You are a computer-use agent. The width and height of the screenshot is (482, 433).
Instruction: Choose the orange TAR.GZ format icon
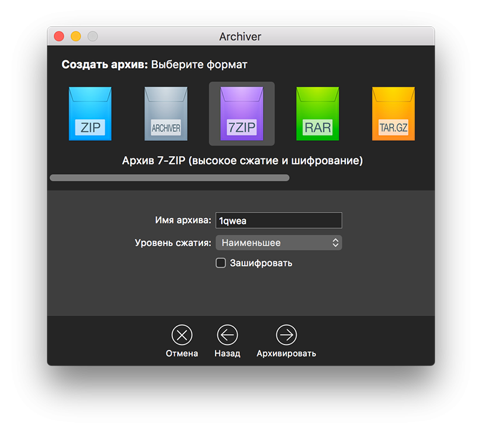(x=393, y=114)
